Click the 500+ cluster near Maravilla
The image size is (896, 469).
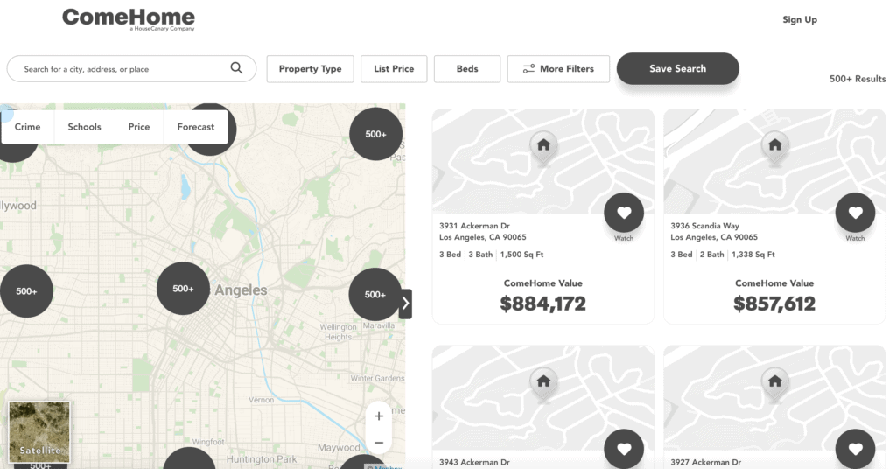374,294
